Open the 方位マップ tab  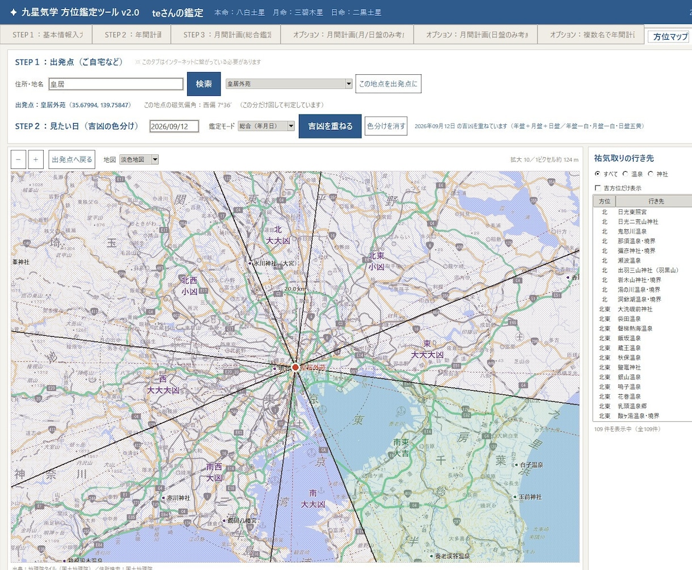click(x=670, y=36)
